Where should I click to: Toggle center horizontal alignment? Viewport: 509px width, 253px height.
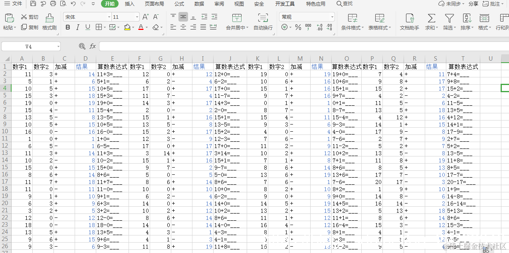pyautogui.click(x=183, y=27)
